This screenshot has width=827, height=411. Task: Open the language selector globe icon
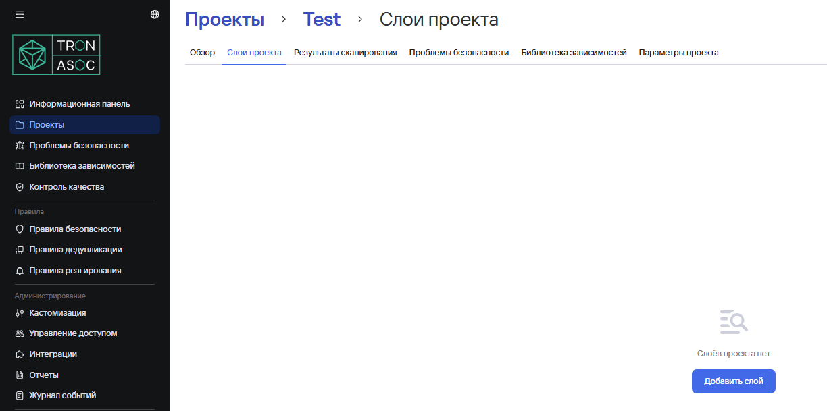pos(155,13)
